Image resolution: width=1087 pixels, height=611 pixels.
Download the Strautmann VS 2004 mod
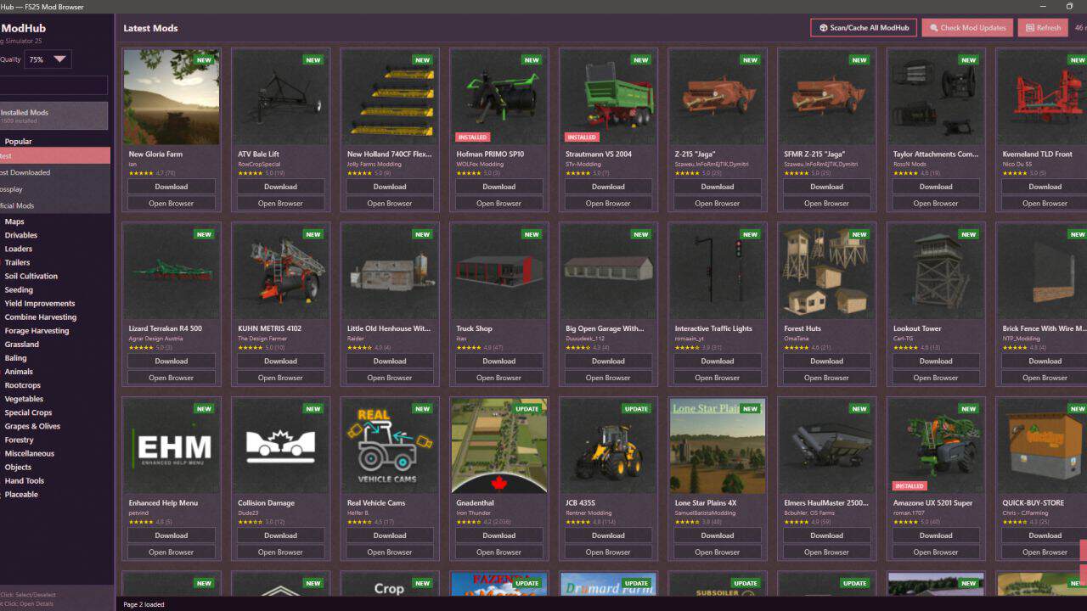pyautogui.click(x=608, y=187)
